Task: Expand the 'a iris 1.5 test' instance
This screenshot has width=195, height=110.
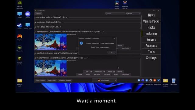Action: pos(61,27)
